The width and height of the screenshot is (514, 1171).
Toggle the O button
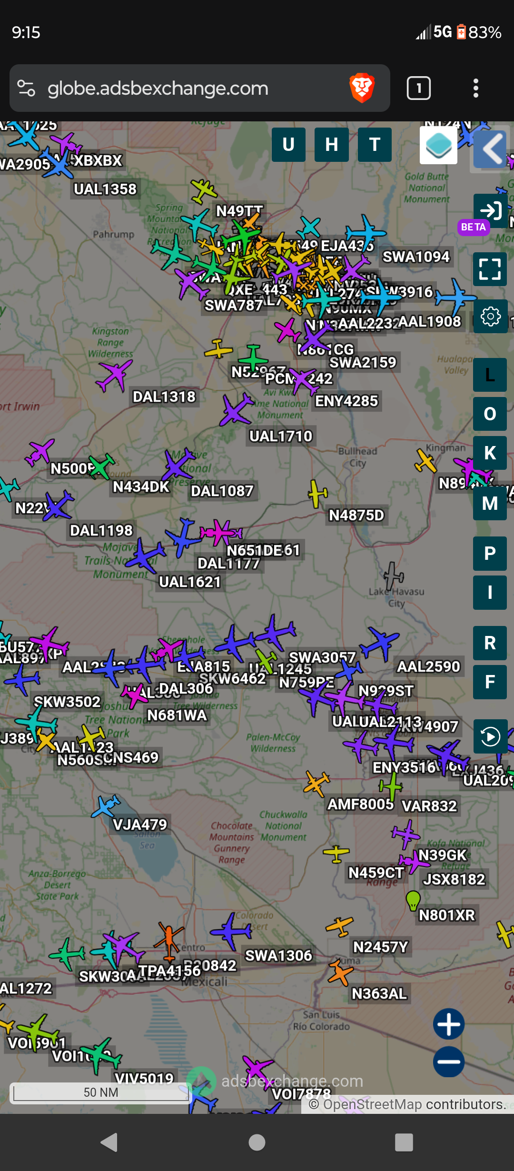point(490,414)
